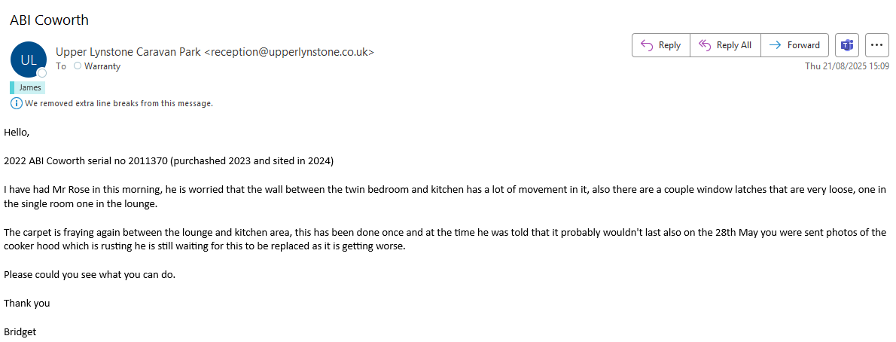The height and width of the screenshot is (342, 896).
Task: Click the ABI Coworth subject heading
Action: pyautogui.click(x=49, y=20)
